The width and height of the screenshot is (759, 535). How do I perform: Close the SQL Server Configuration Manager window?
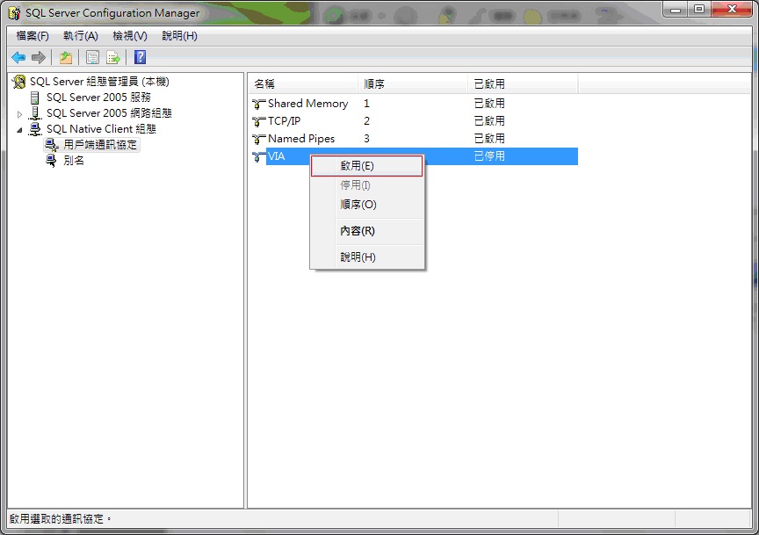coord(732,9)
